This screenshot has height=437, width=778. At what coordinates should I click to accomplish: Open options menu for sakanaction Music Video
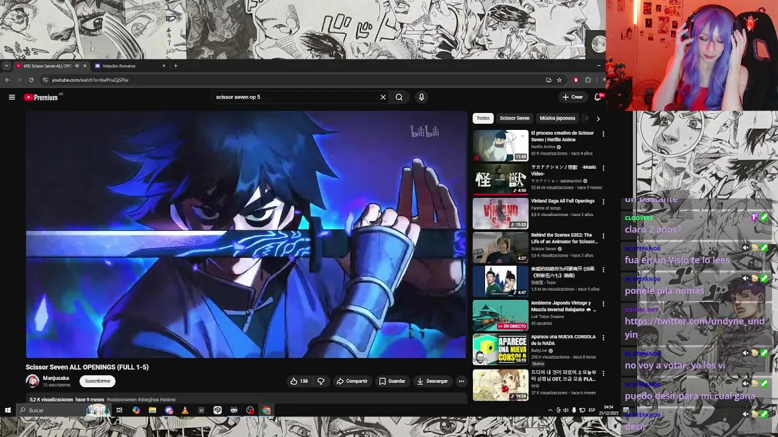(x=603, y=168)
